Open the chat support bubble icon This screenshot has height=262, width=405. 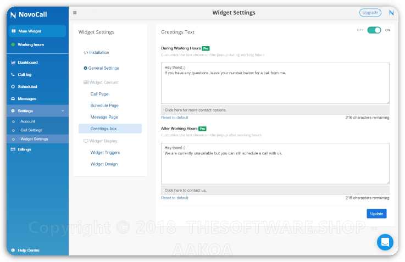point(385,242)
